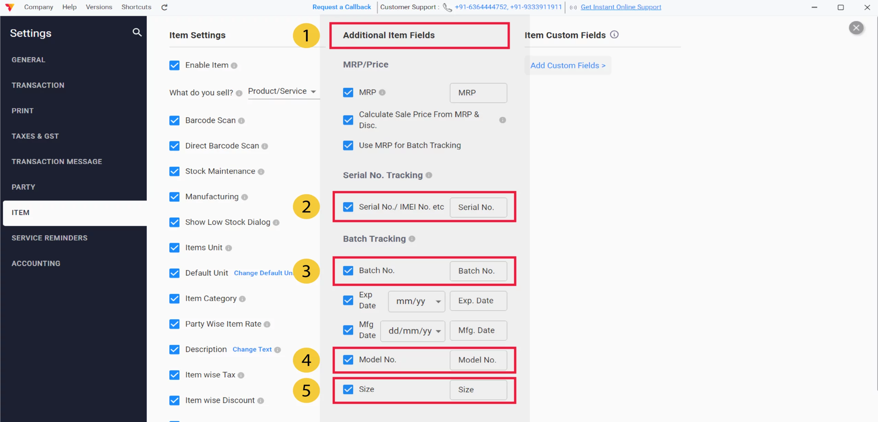Click info icon next to Barcode Scan

[241, 121]
